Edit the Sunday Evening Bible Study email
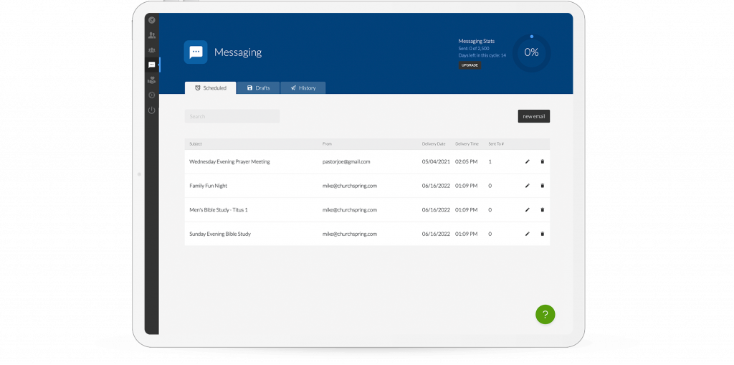This screenshot has width=734, height=365. [x=528, y=234]
